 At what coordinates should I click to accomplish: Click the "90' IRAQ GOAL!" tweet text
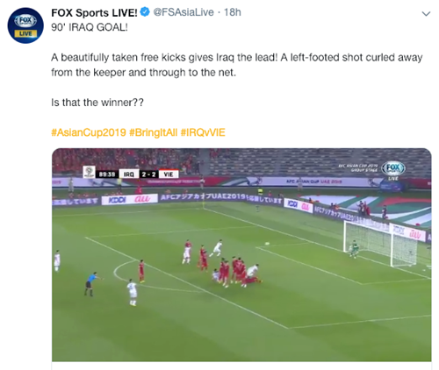point(90,27)
